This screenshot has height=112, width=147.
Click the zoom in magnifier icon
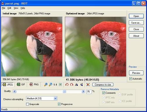tap(46, 85)
